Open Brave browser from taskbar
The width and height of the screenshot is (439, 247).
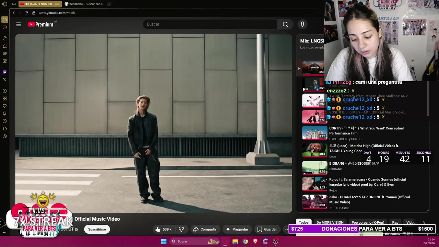(x=255, y=241)
